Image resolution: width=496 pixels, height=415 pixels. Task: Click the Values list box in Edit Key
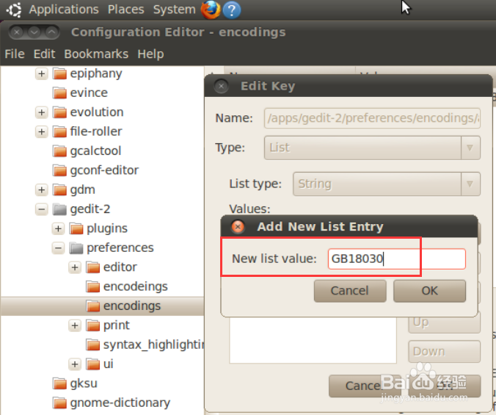pos(313,340)
